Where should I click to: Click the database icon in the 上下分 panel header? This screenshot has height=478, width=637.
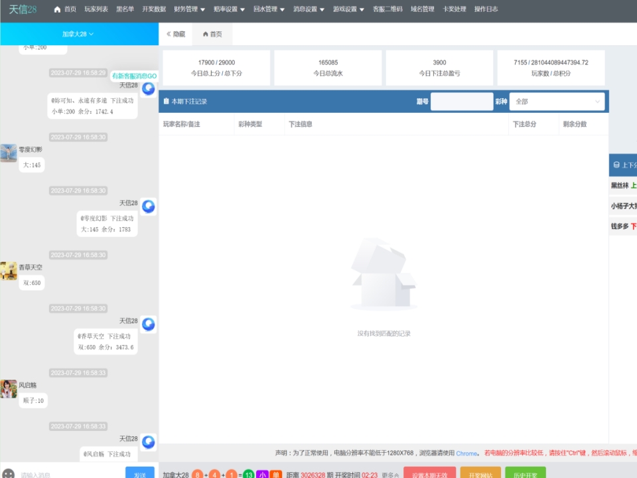[616, 165]
